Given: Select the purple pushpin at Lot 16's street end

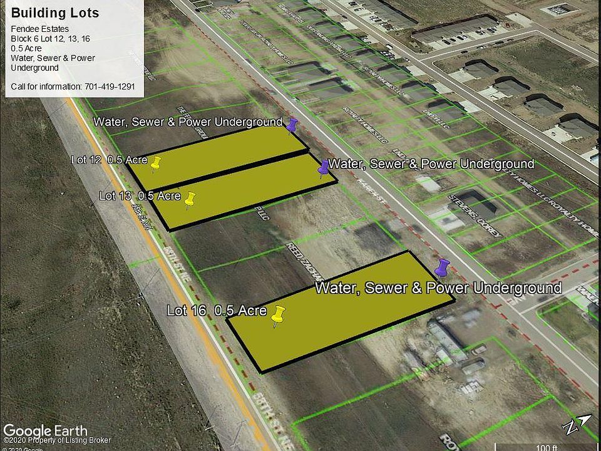Looking at the screenshot, I should [442, 267].
